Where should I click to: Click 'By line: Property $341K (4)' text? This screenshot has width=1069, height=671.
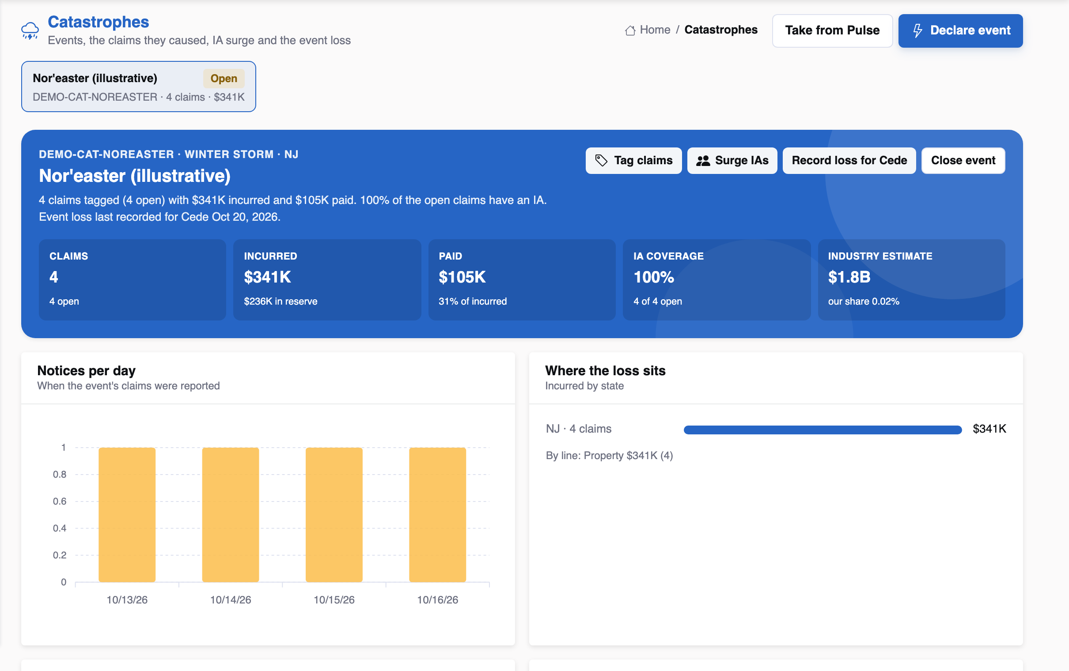[x=609, y=456]
